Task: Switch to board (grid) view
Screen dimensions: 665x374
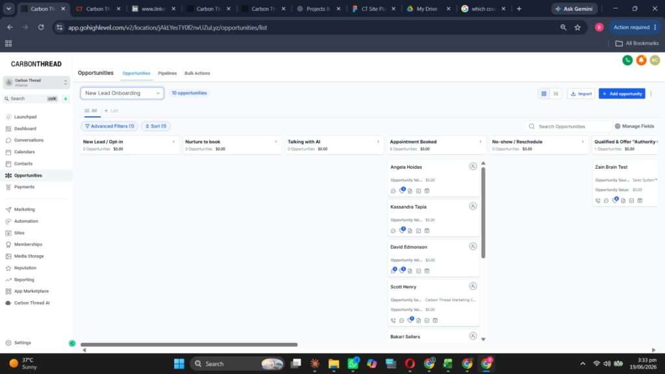Action: click(544, 93)
